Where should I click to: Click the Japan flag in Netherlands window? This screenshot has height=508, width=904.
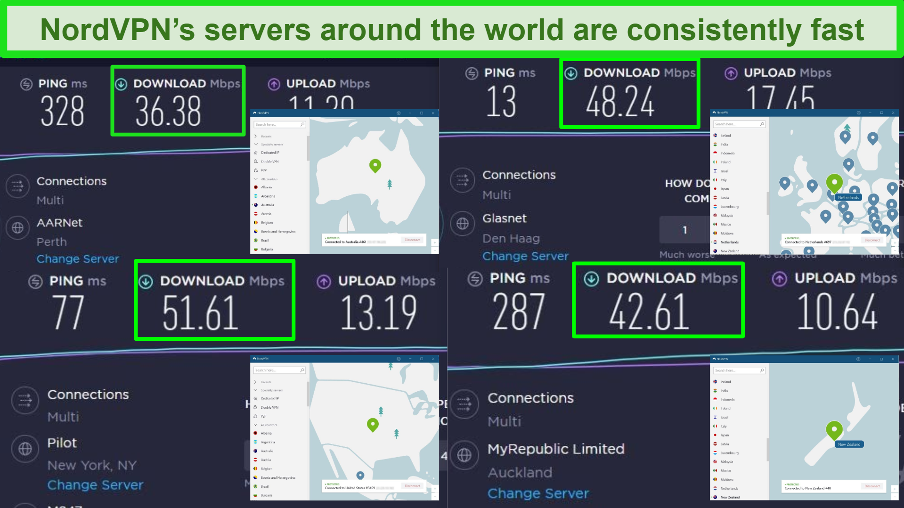pos(715,189)
